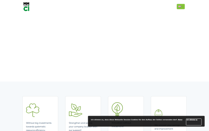This screenshot has height=131, width=209.
Task: Click the safety helmet icon
Action: click(158, 113)
